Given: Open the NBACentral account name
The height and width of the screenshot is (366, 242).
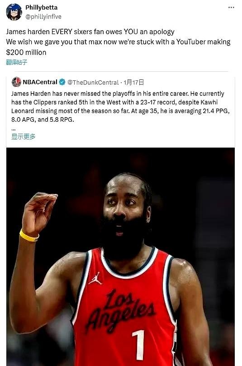Looking at the screenshot, I should coord(40,82).
